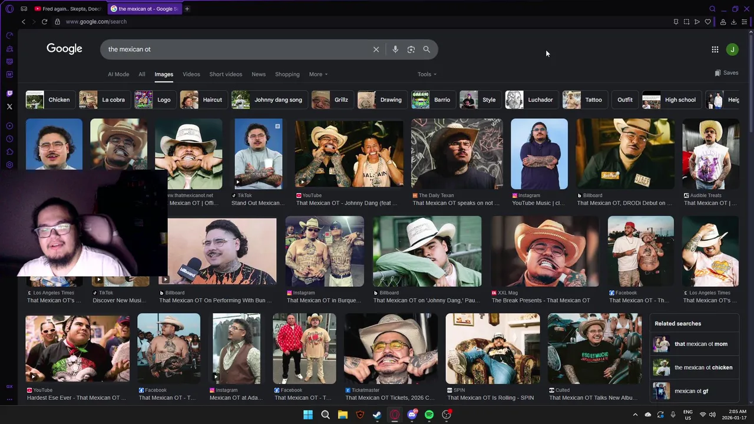The width and height of the screenshot is (754, 424).
Task: Open related search 'the mexican ot chicken'
Action: click(695, 367)
